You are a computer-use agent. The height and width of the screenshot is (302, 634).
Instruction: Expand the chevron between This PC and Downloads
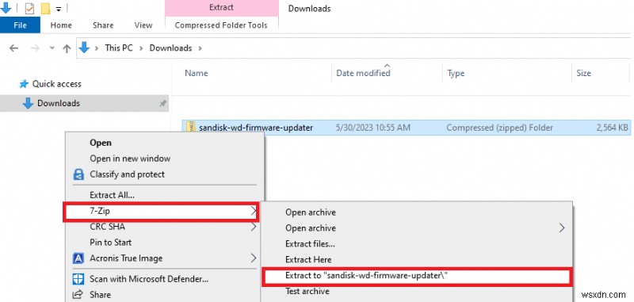coord(141,48)
